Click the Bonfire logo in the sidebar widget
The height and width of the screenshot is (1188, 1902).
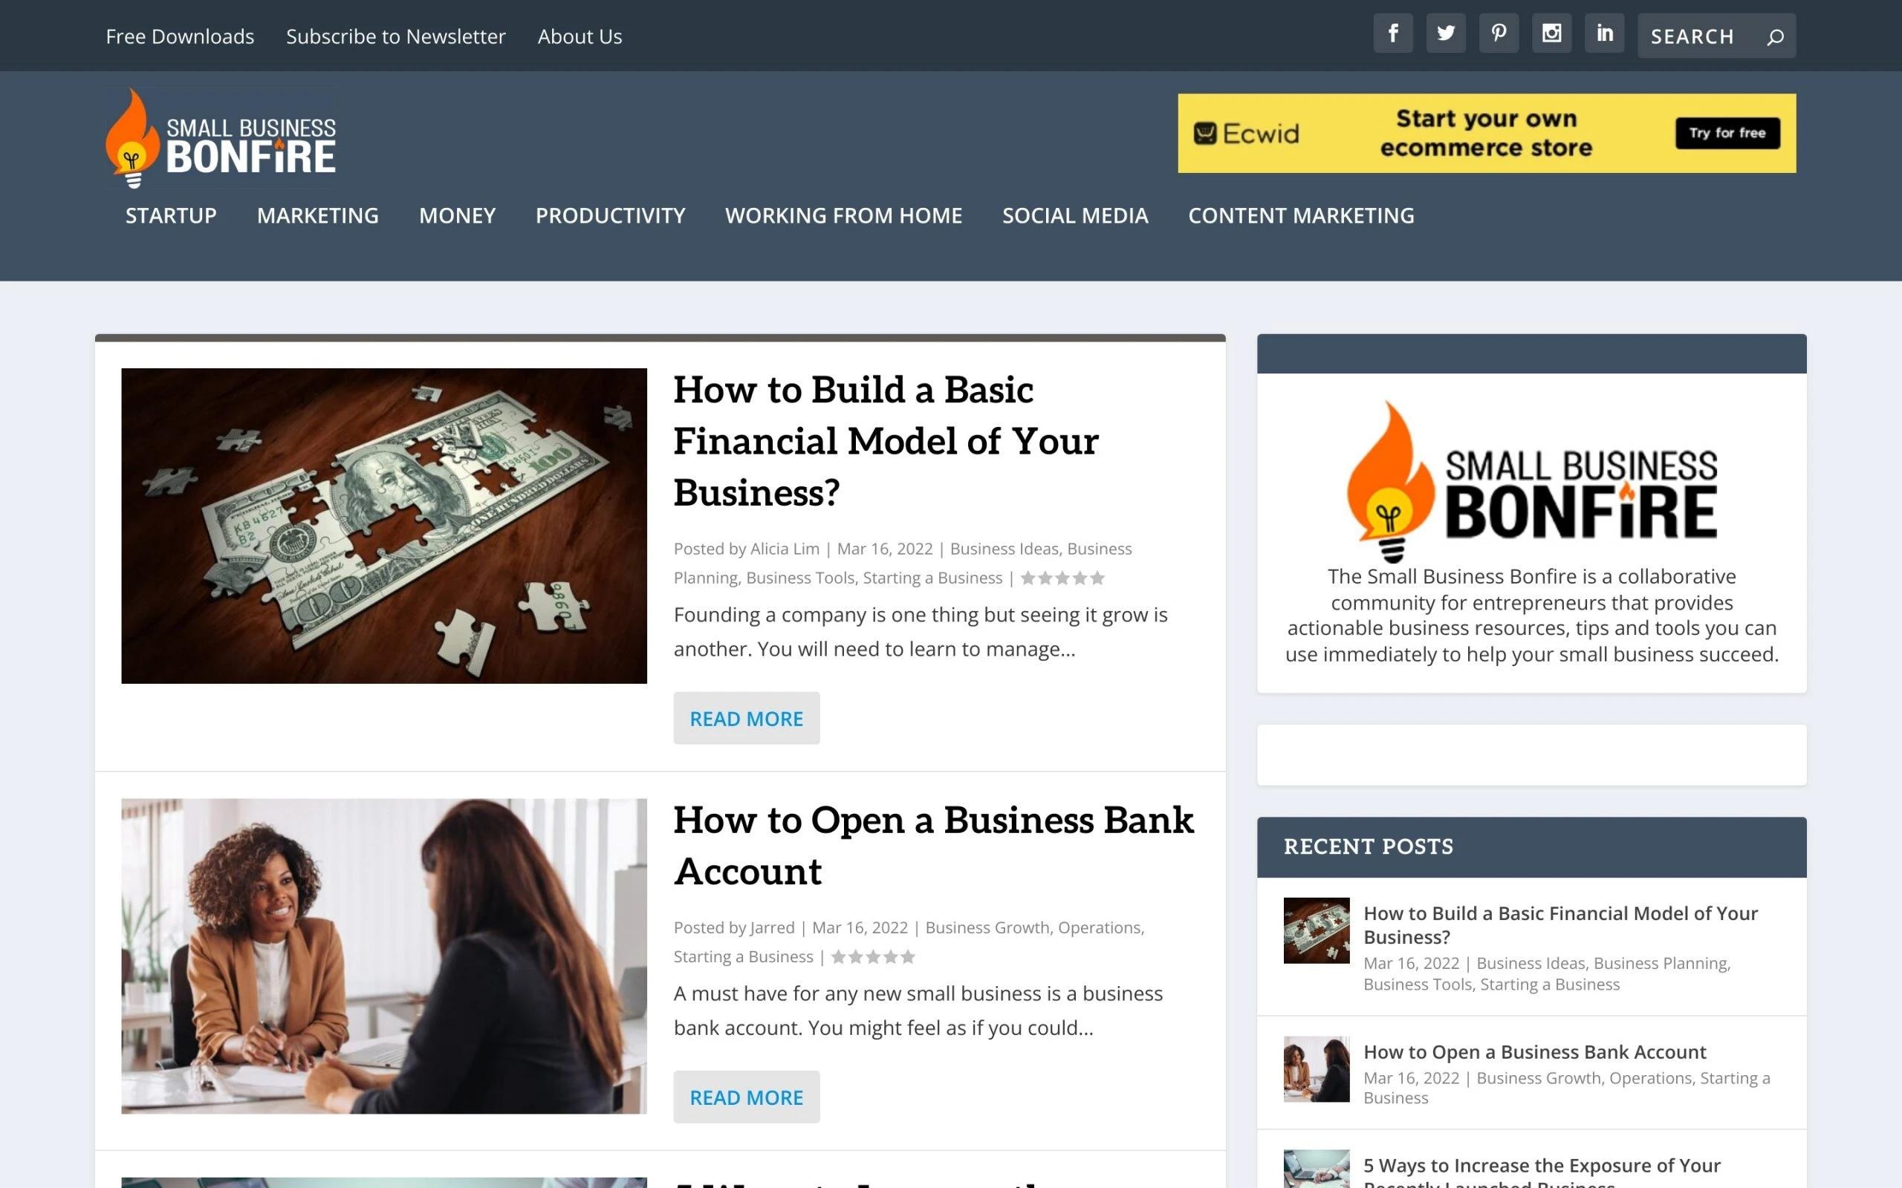1531,482
